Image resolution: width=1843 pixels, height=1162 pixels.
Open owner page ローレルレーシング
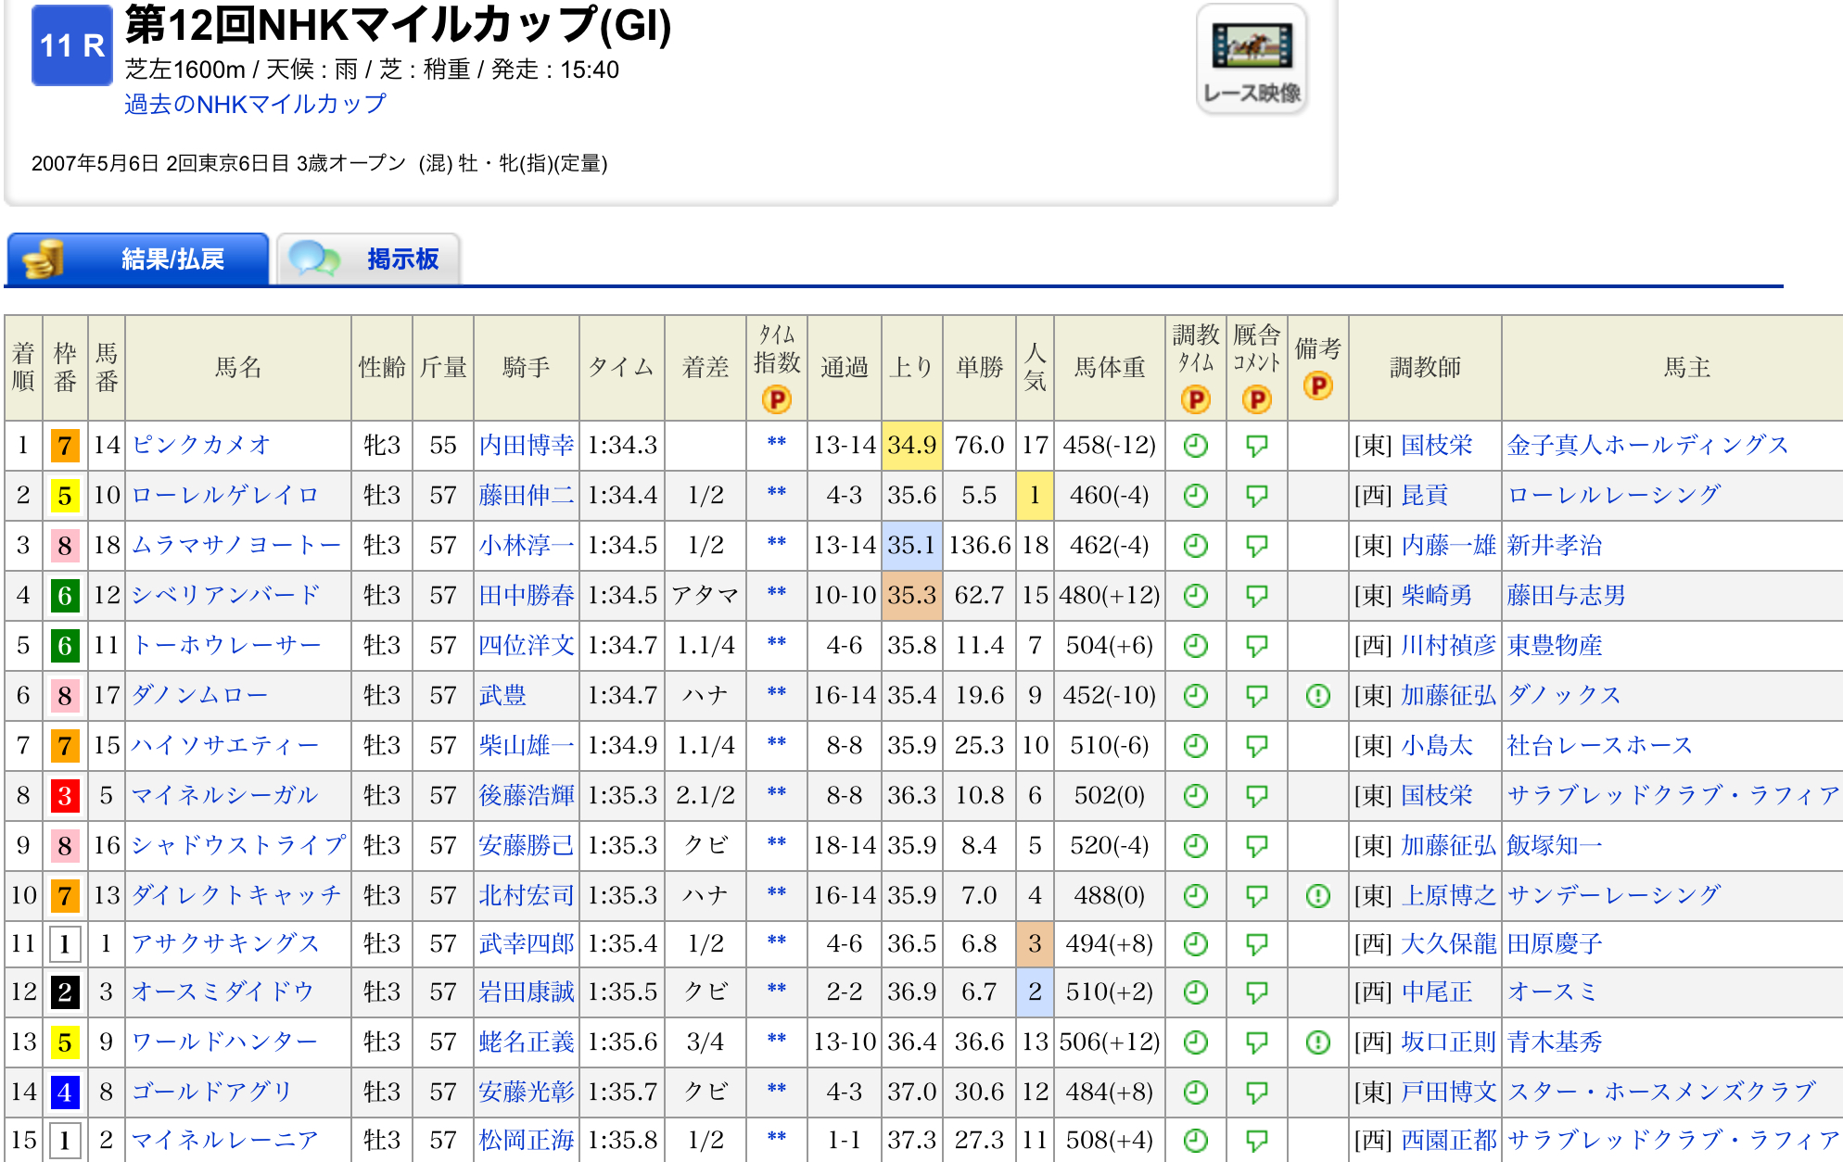tap(1614, 495)
